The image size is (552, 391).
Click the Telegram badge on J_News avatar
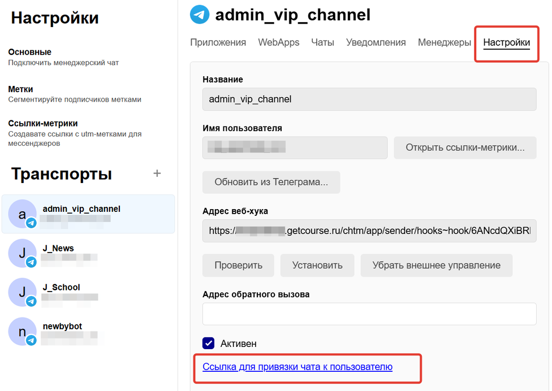tap(31, 262)
